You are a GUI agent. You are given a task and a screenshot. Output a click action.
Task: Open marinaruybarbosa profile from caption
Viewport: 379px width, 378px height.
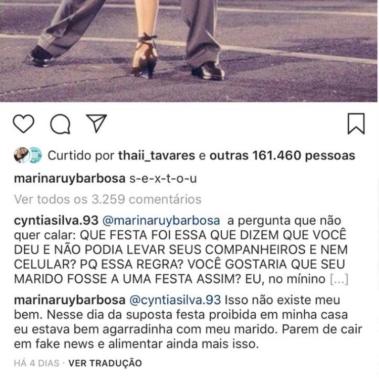coord(70,179)
